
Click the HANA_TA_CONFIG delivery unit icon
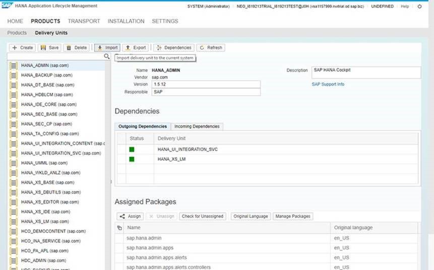pos(13,134)
